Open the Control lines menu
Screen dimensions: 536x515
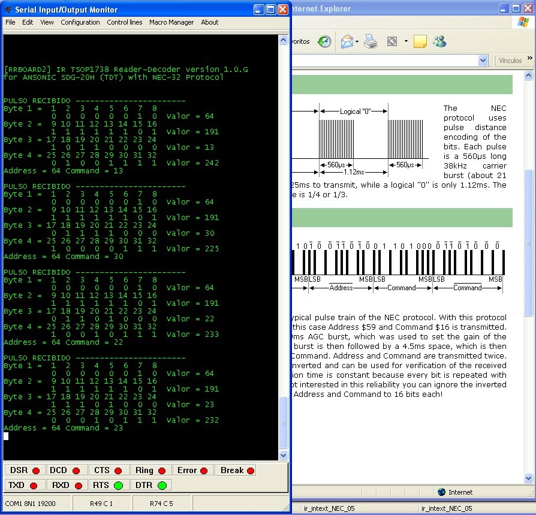[x=125, y=22]
